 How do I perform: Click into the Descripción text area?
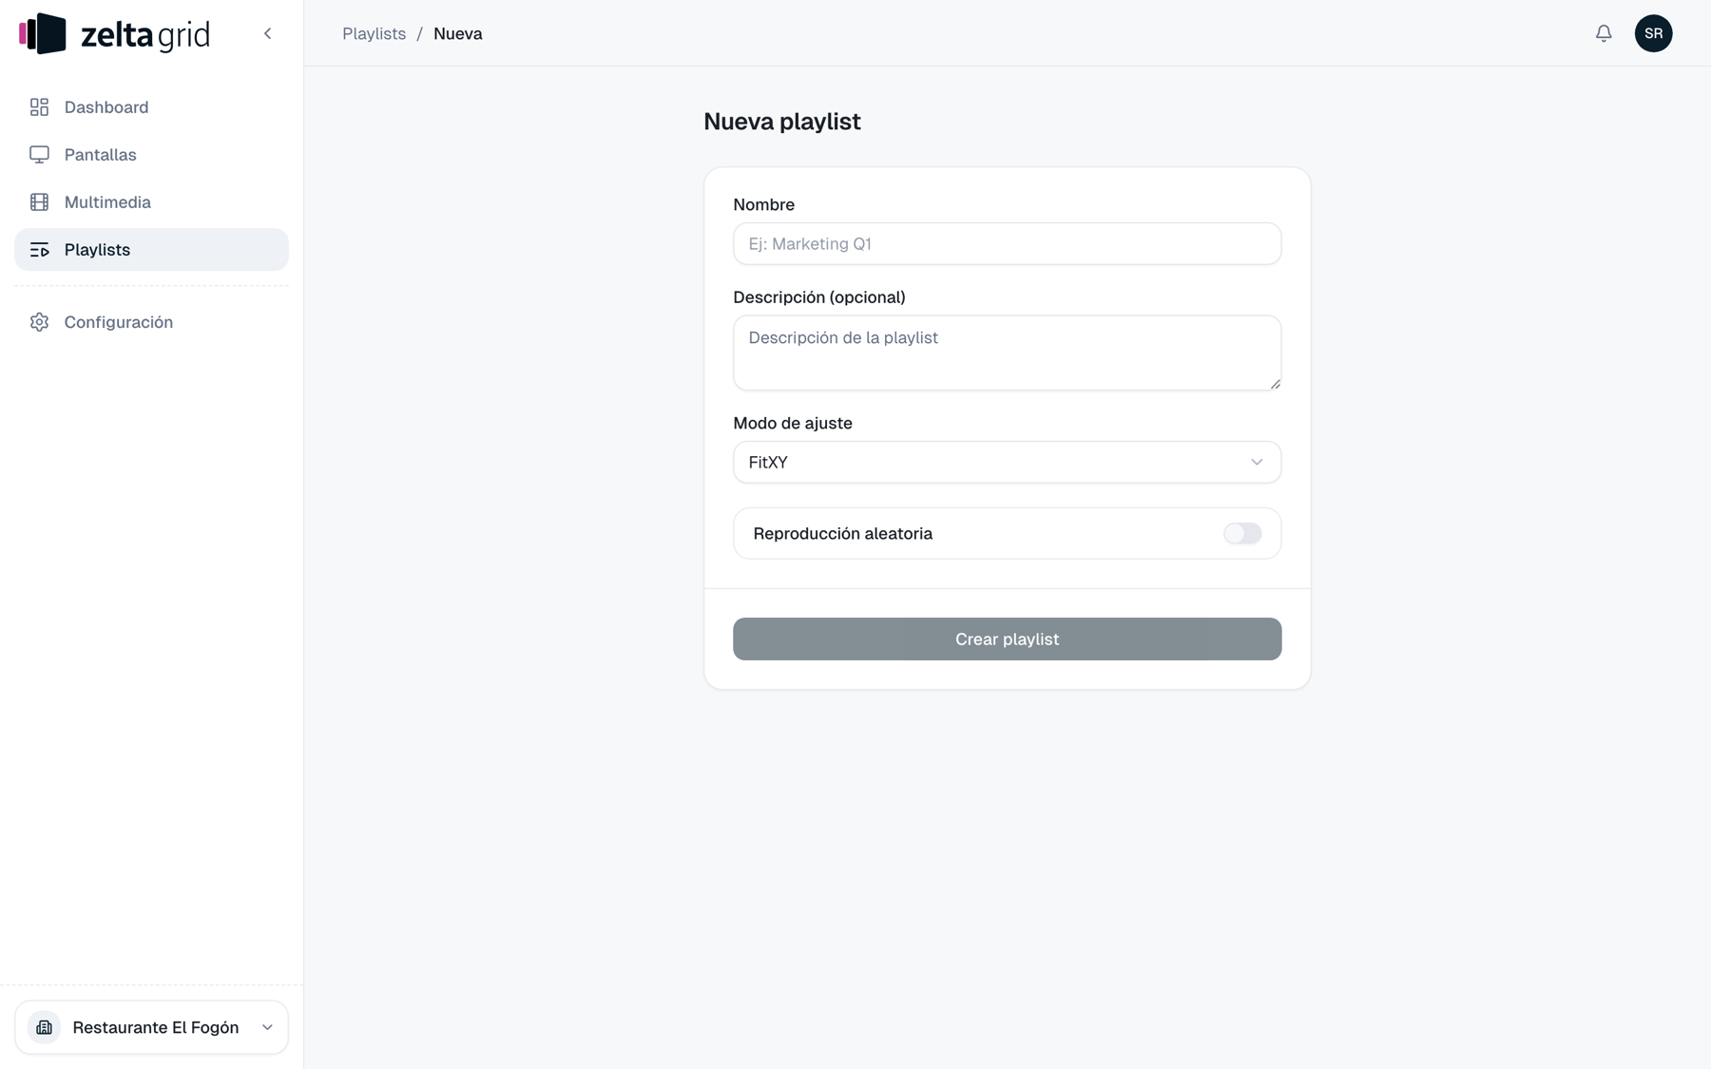(1007, 353)
